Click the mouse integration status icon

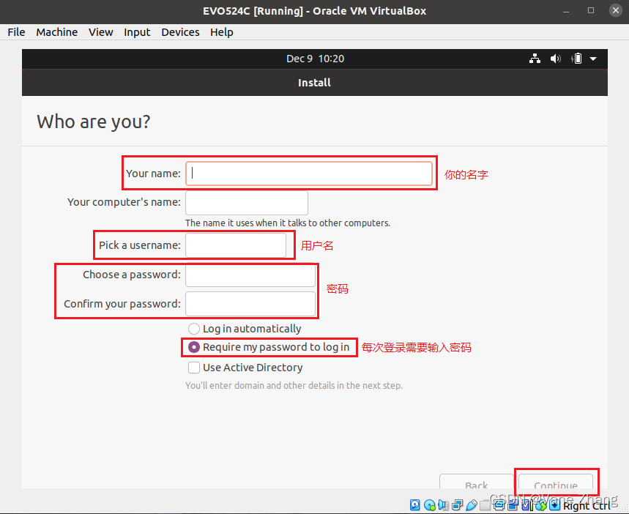(x=541, y=504)
